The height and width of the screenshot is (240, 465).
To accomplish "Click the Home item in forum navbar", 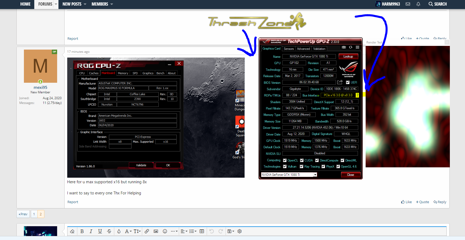I will tap(25, 4).
